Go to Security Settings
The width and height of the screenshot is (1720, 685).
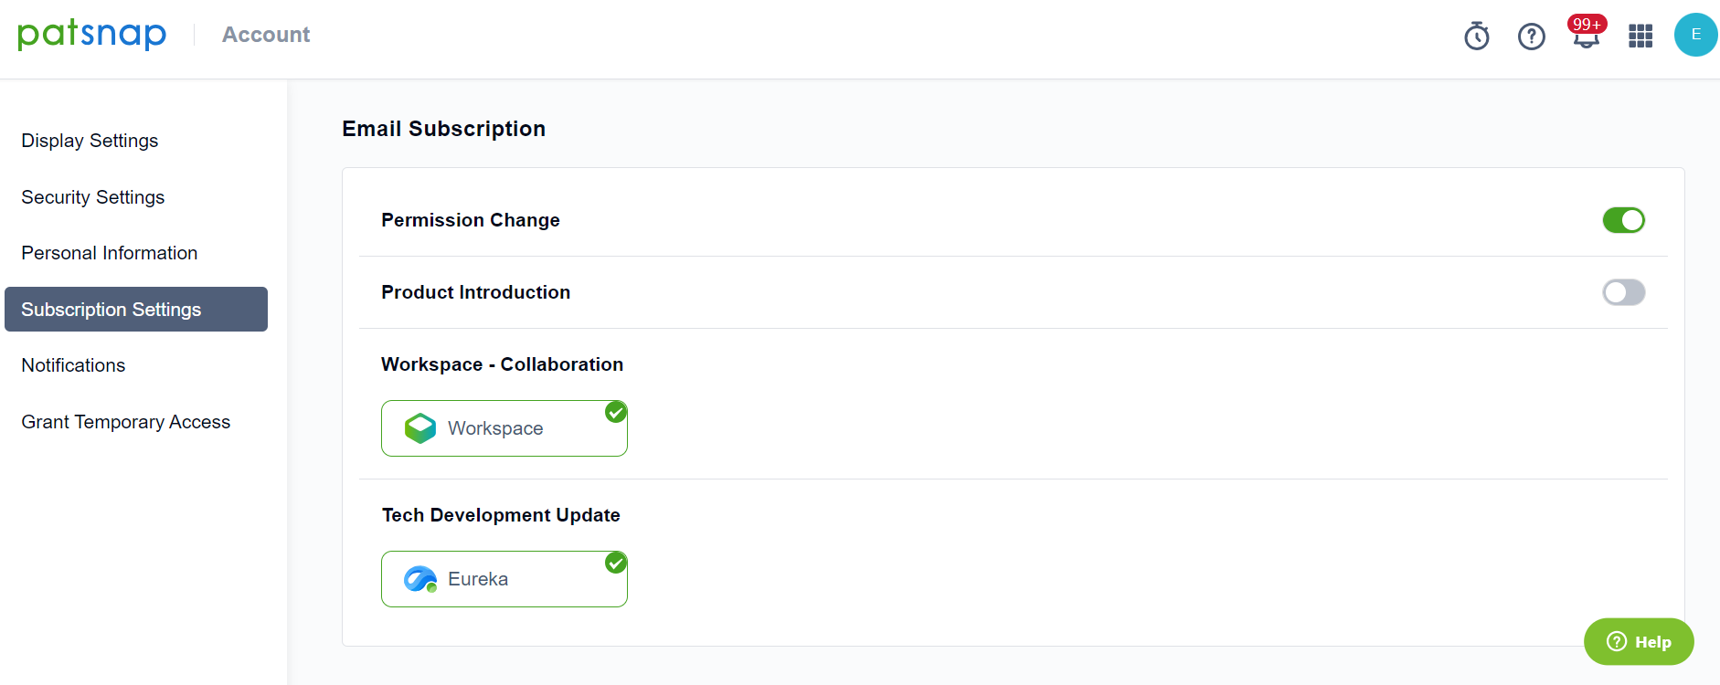[x=93, y=197]
